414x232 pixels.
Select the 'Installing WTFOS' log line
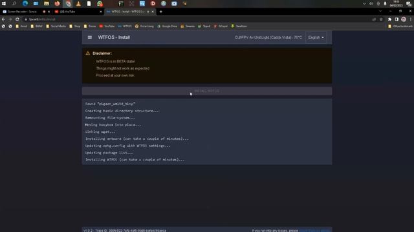coord(135,160)
